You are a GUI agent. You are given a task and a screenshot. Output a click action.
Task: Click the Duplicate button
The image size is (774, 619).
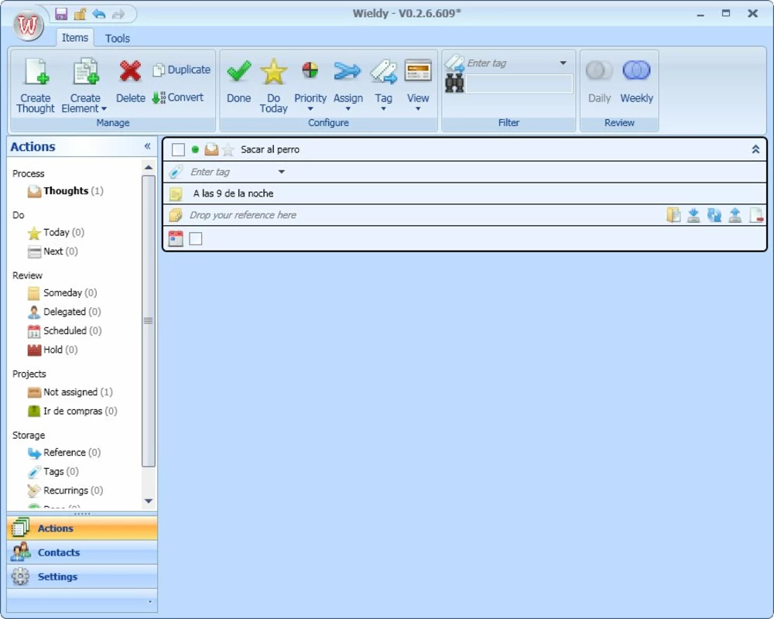click(x=182, y=70)
